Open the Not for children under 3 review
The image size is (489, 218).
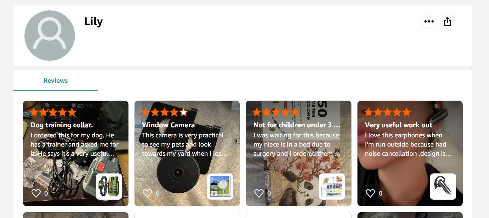click(297, 125)
